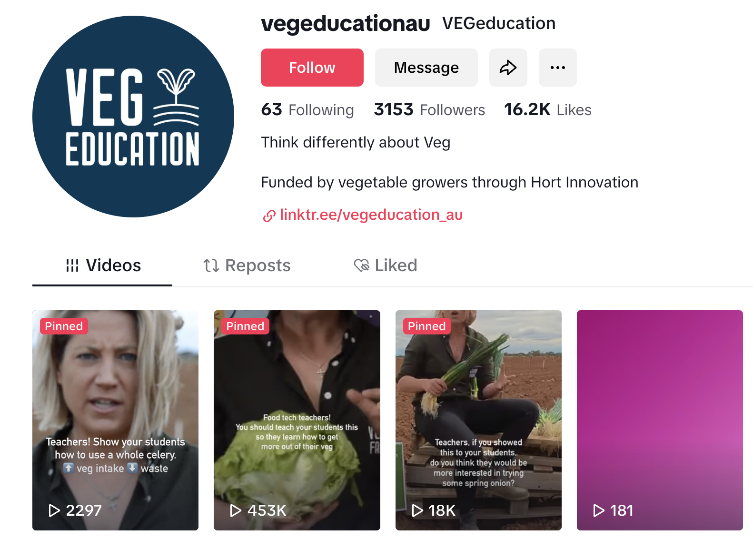The width and height of the screenshot is (753, 549).
Task: Open the linktr.ee/vegeducation_au link
Action: tap(371, 215)
